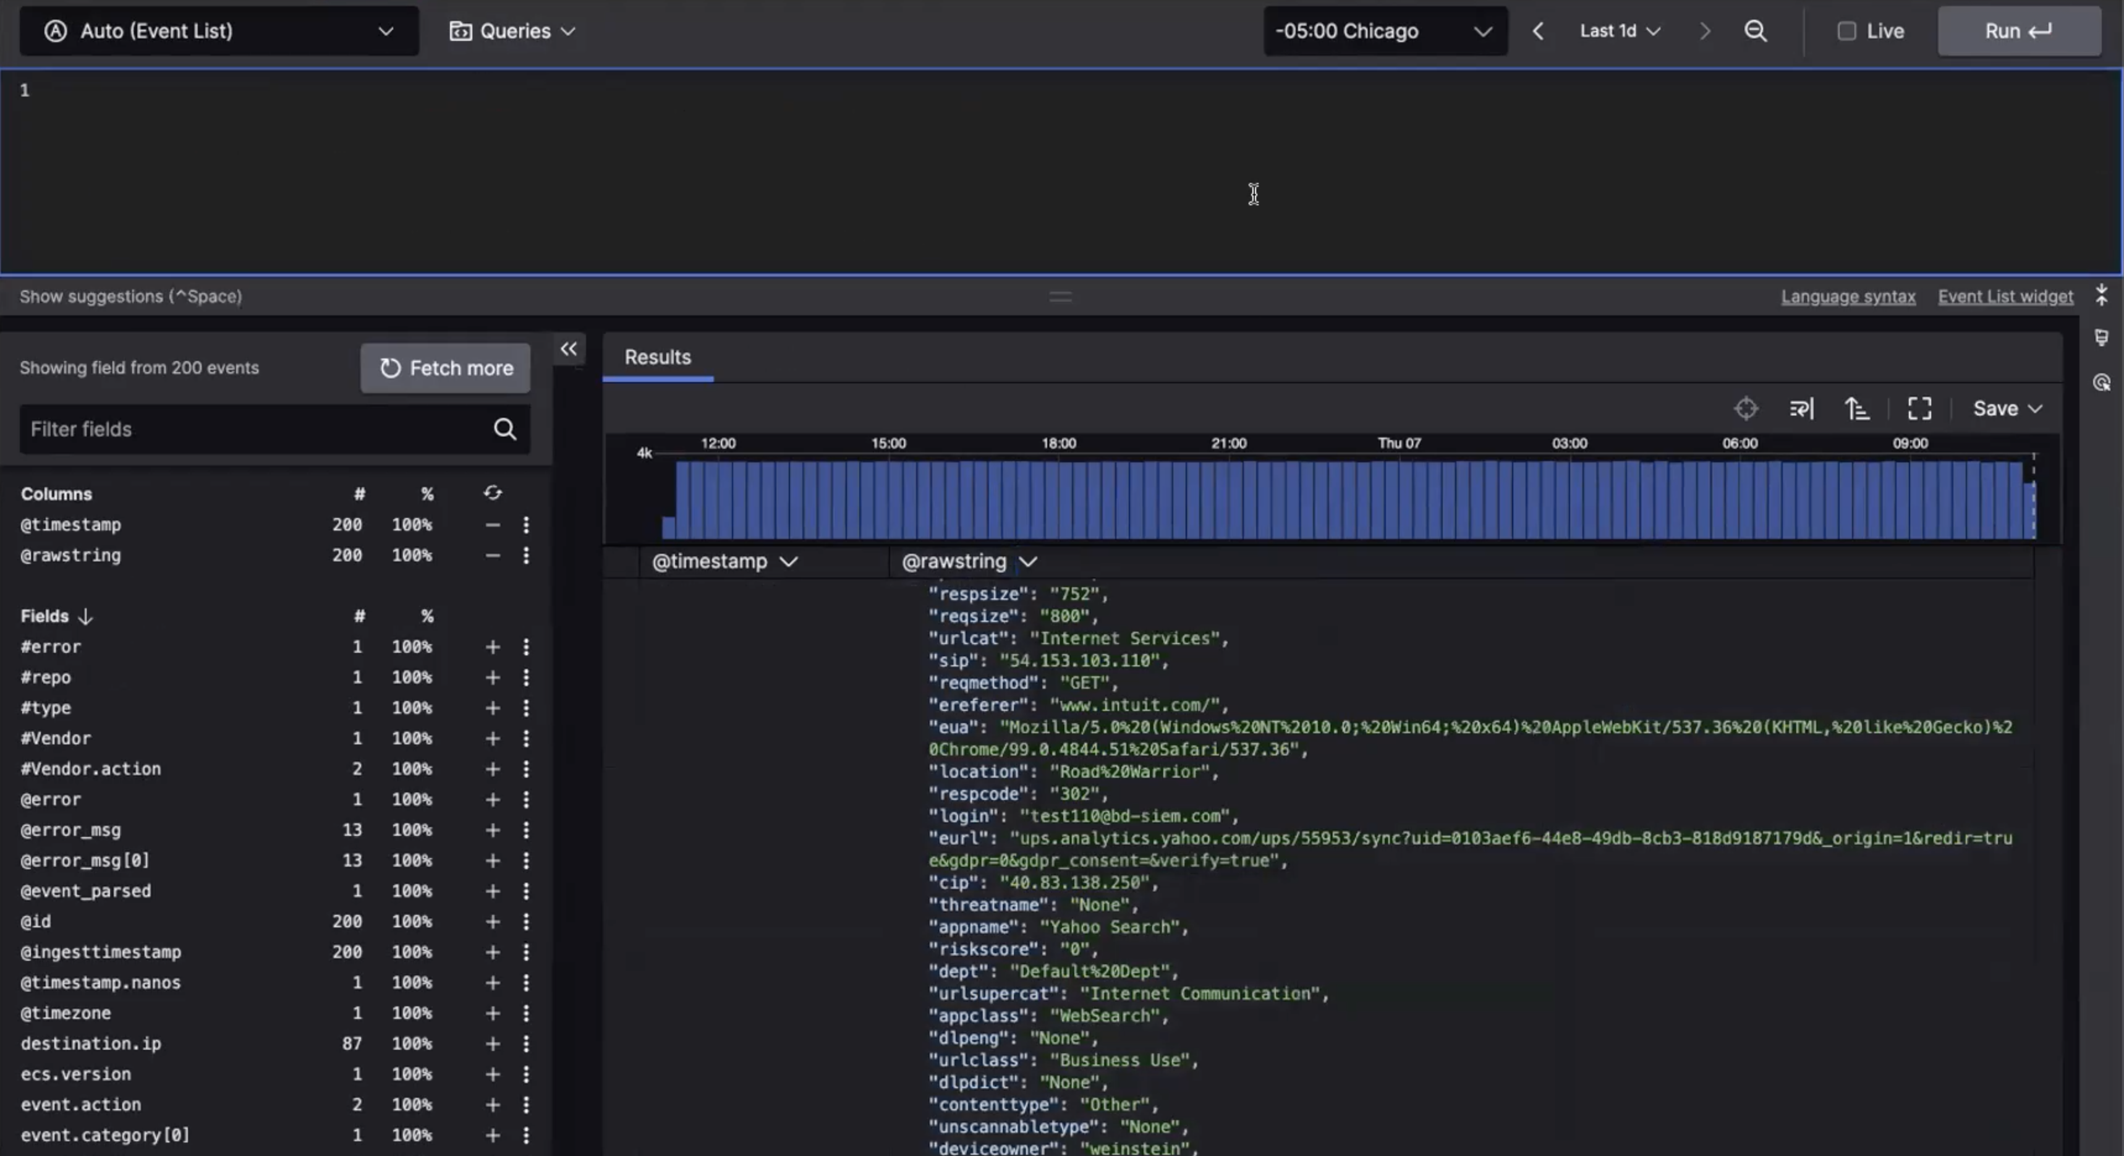The height and width of the screenshot is (1156, 2124).
Task: Open the Auto (Event List) widget dropdown
Action: (218, 32)
